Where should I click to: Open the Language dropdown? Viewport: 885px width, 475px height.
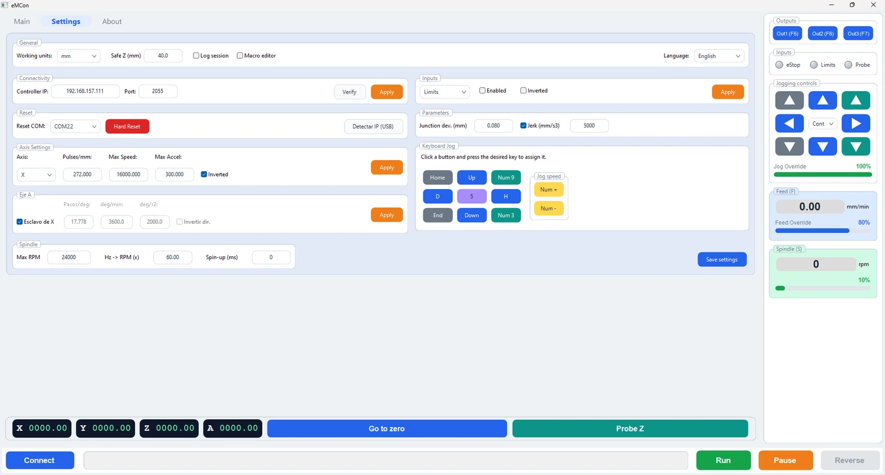[719, 56]
